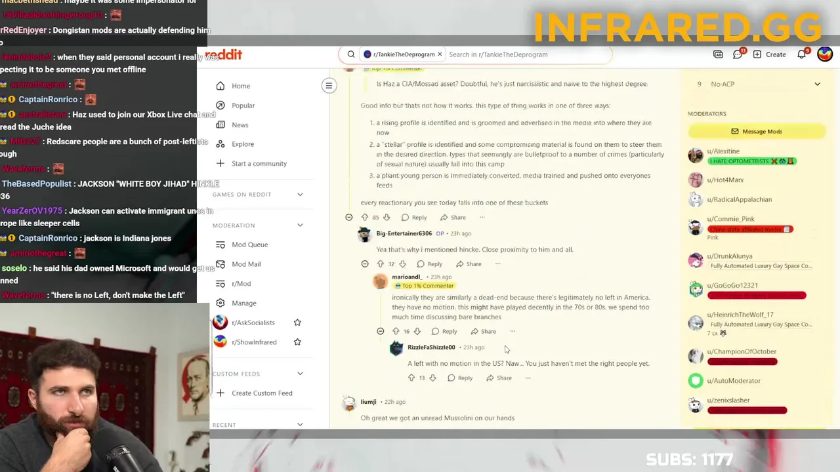Open marioandl_ user profile
The image size is (840, 472).
tap(407, 277)
